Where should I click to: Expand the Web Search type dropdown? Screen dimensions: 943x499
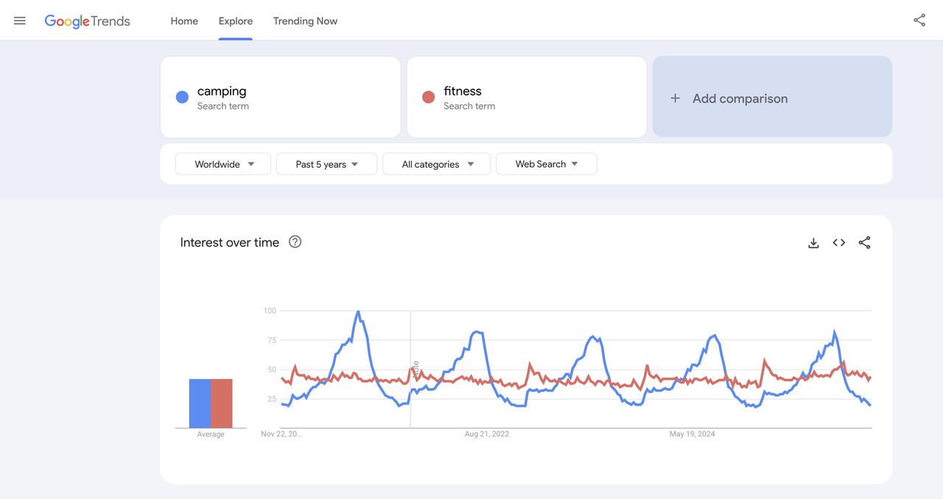[x=546, y=164]
